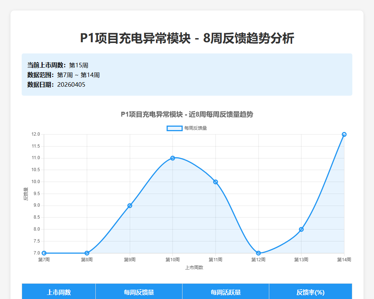
Task: Click the x-axis label 第10周
Action: tap(173, 260)
